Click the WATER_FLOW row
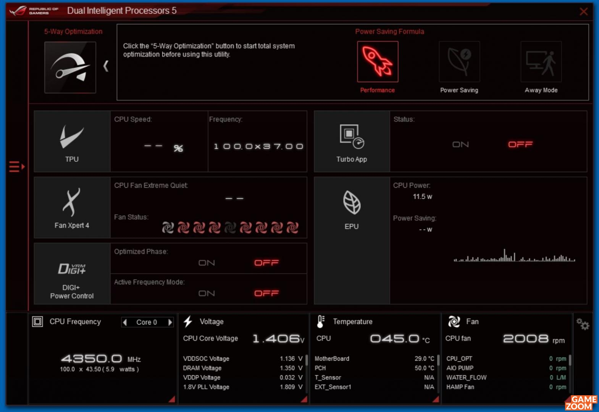 [x=506, y=378]
